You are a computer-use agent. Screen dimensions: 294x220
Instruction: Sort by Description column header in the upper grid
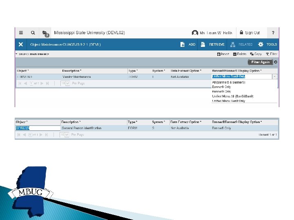(x=71, y=71)
